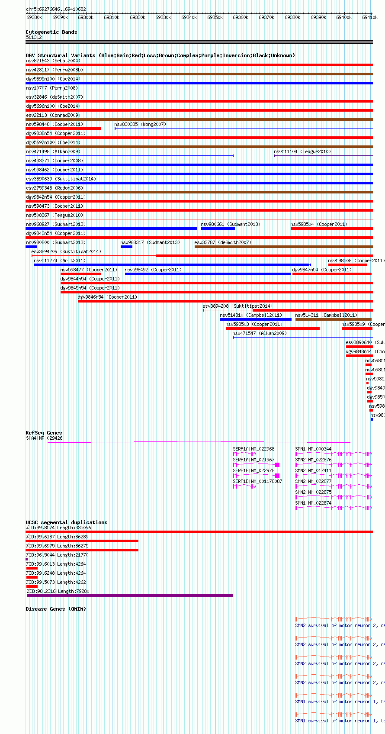Select the RefSeq Genes track title
The image size is (385, 734).
[44, 433]
